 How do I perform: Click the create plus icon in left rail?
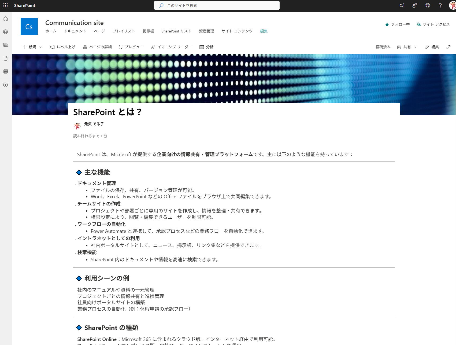(x=6, y=85)
